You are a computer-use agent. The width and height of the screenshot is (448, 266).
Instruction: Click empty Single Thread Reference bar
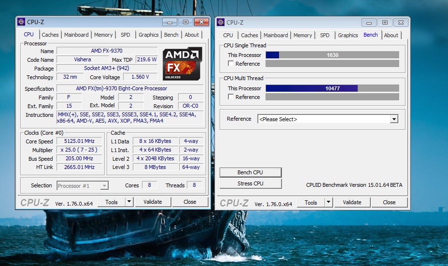pyautogui.click(x=332, y=63)
